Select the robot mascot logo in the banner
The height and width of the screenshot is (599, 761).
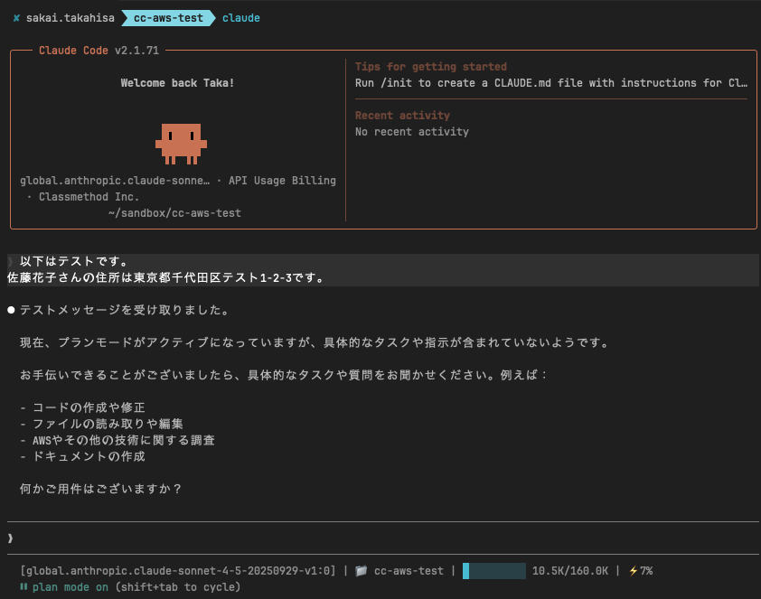[x=182, y=142]
